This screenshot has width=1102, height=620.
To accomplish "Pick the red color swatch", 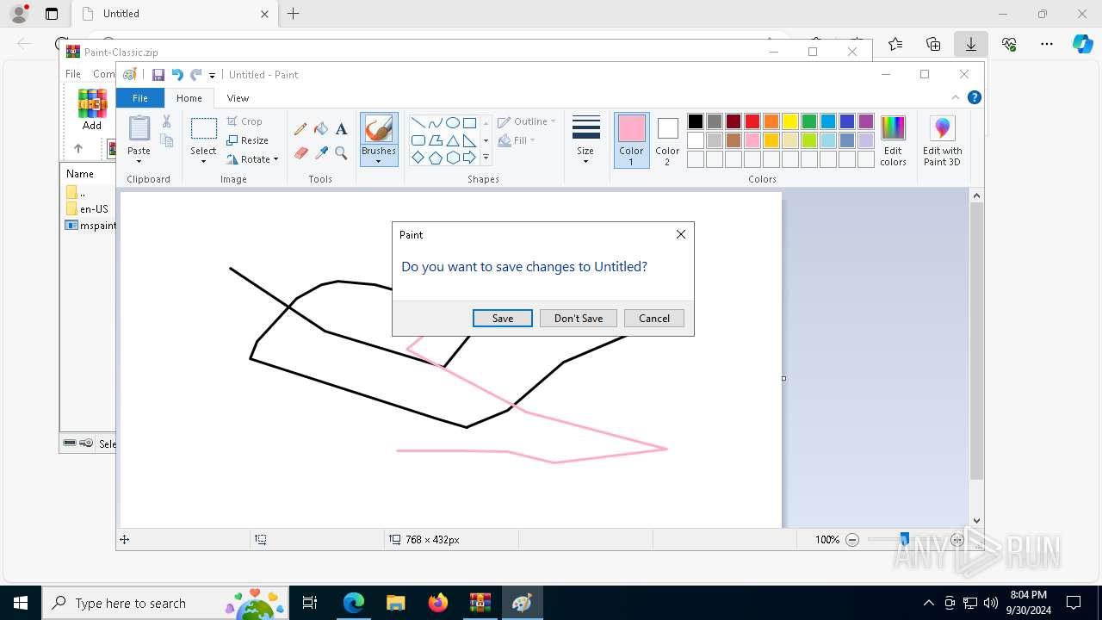I will pyautogui.click(x=752, y=121).
